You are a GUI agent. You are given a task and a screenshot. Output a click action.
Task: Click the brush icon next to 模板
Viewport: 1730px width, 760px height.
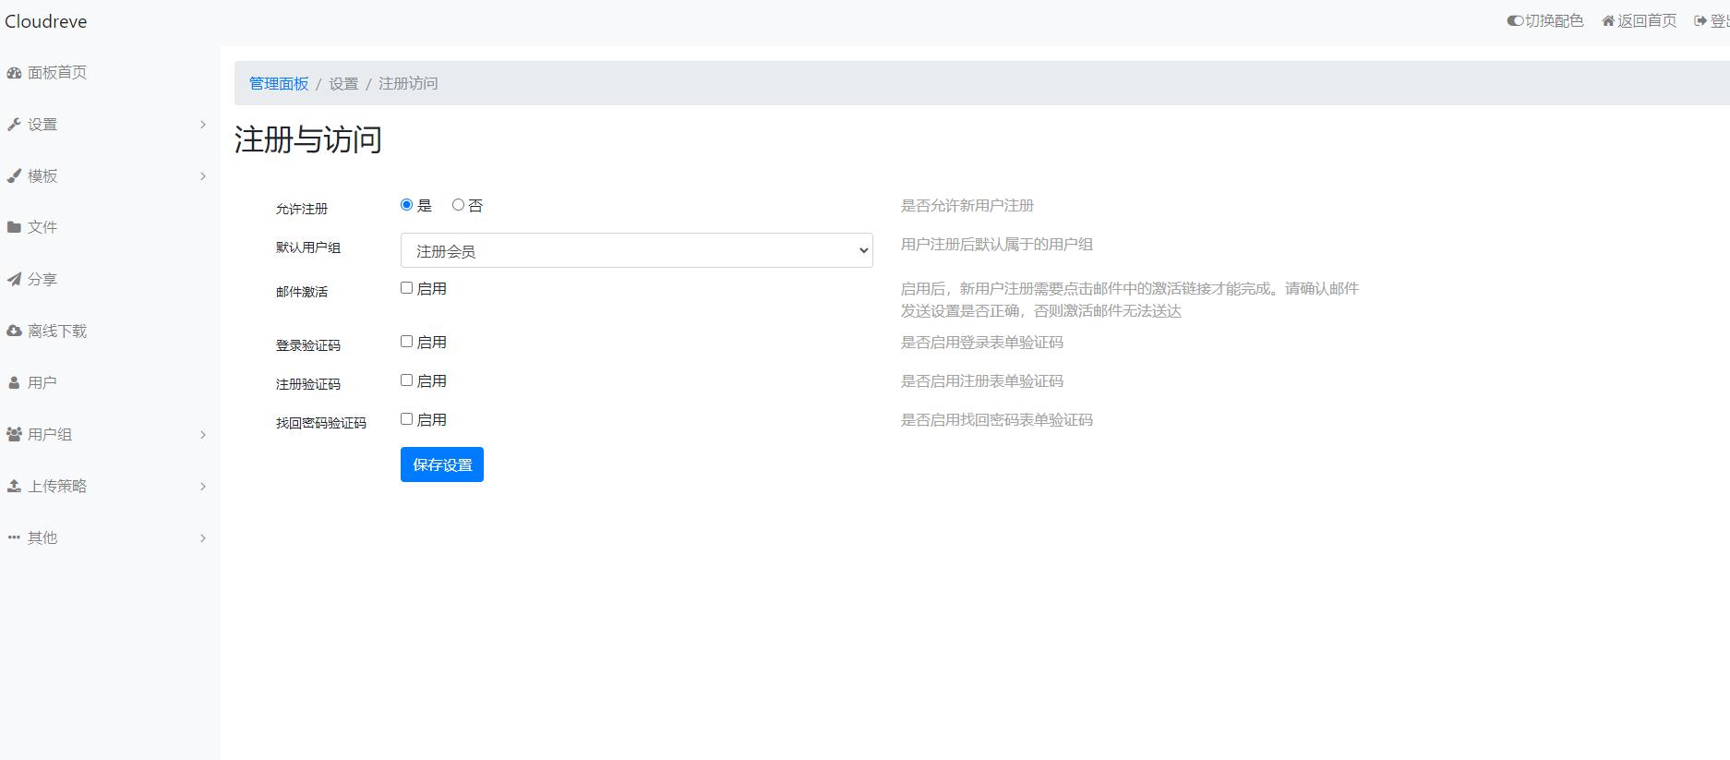pos(14,176)
